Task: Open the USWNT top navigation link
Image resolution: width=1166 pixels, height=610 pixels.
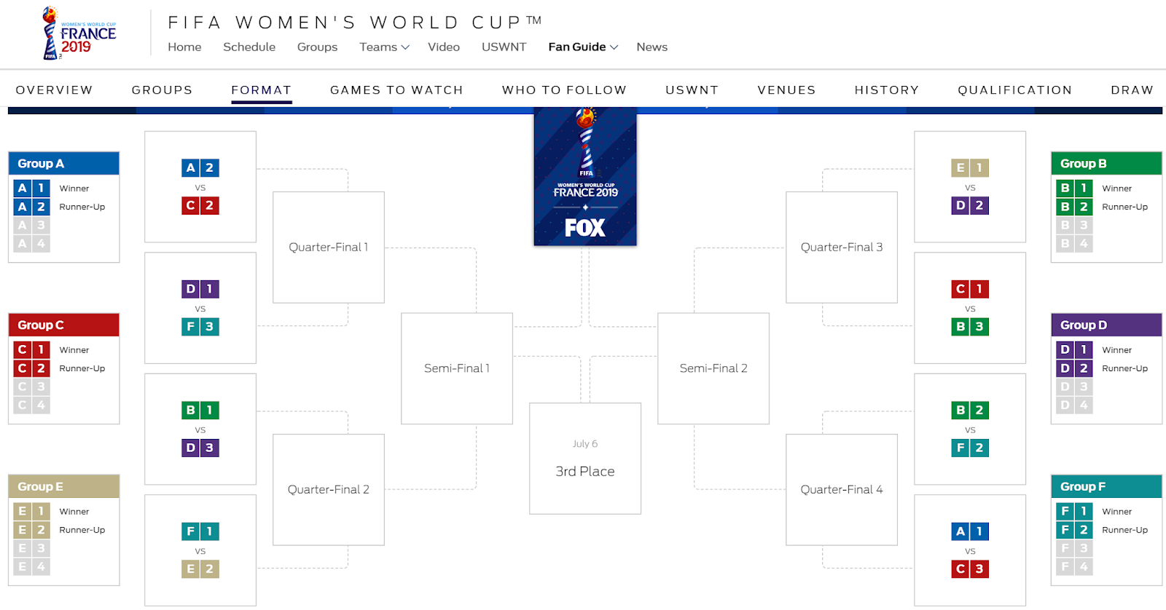Action: click(x=504, y=47)
